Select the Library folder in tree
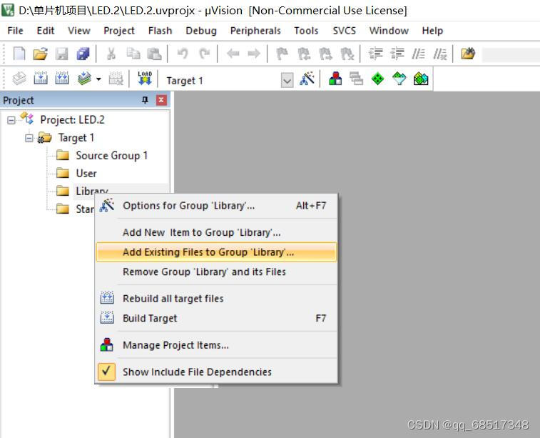This screenshot has width=540, height=438. 91,190
